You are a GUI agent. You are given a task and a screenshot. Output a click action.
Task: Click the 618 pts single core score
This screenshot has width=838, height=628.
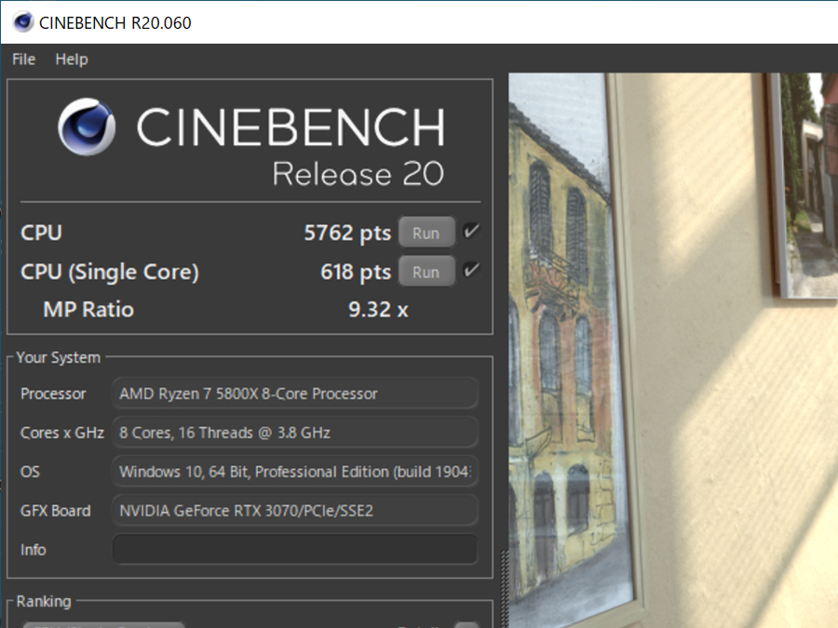coord(356,272)
